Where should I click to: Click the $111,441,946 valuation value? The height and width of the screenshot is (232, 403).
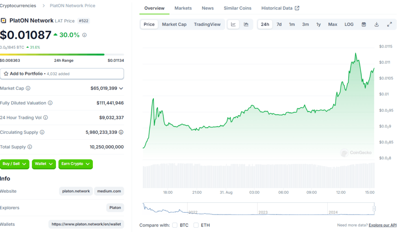(x=110, y=103)
